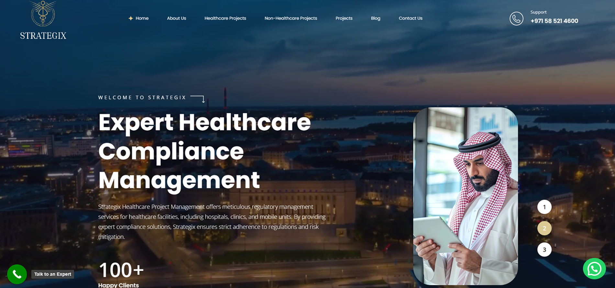
Task: Switch to slide 1 indicator
Action: (x=544, y=207)
